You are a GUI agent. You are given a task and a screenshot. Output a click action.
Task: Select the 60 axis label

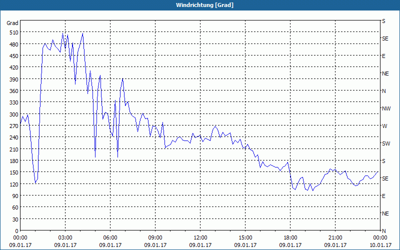[15, 207]
